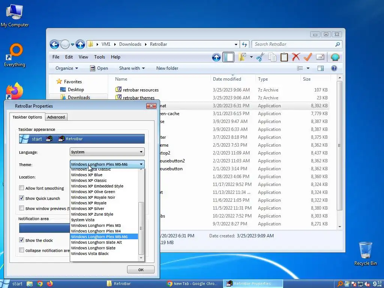Choose Windows Vista Black theme
The height and width of the screenshot is (288, 384).
pyautogui.click(x=104, y=253)
